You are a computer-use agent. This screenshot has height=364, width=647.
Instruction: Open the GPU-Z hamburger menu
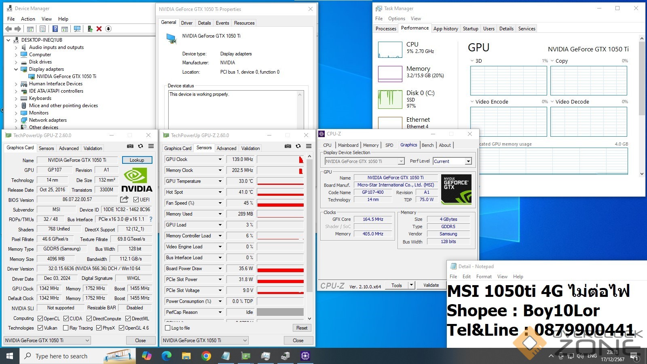point(151,146)
